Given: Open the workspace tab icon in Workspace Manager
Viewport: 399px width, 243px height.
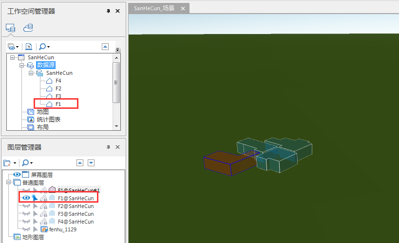Looking at the screenshot, I should [x=10, y=28].
